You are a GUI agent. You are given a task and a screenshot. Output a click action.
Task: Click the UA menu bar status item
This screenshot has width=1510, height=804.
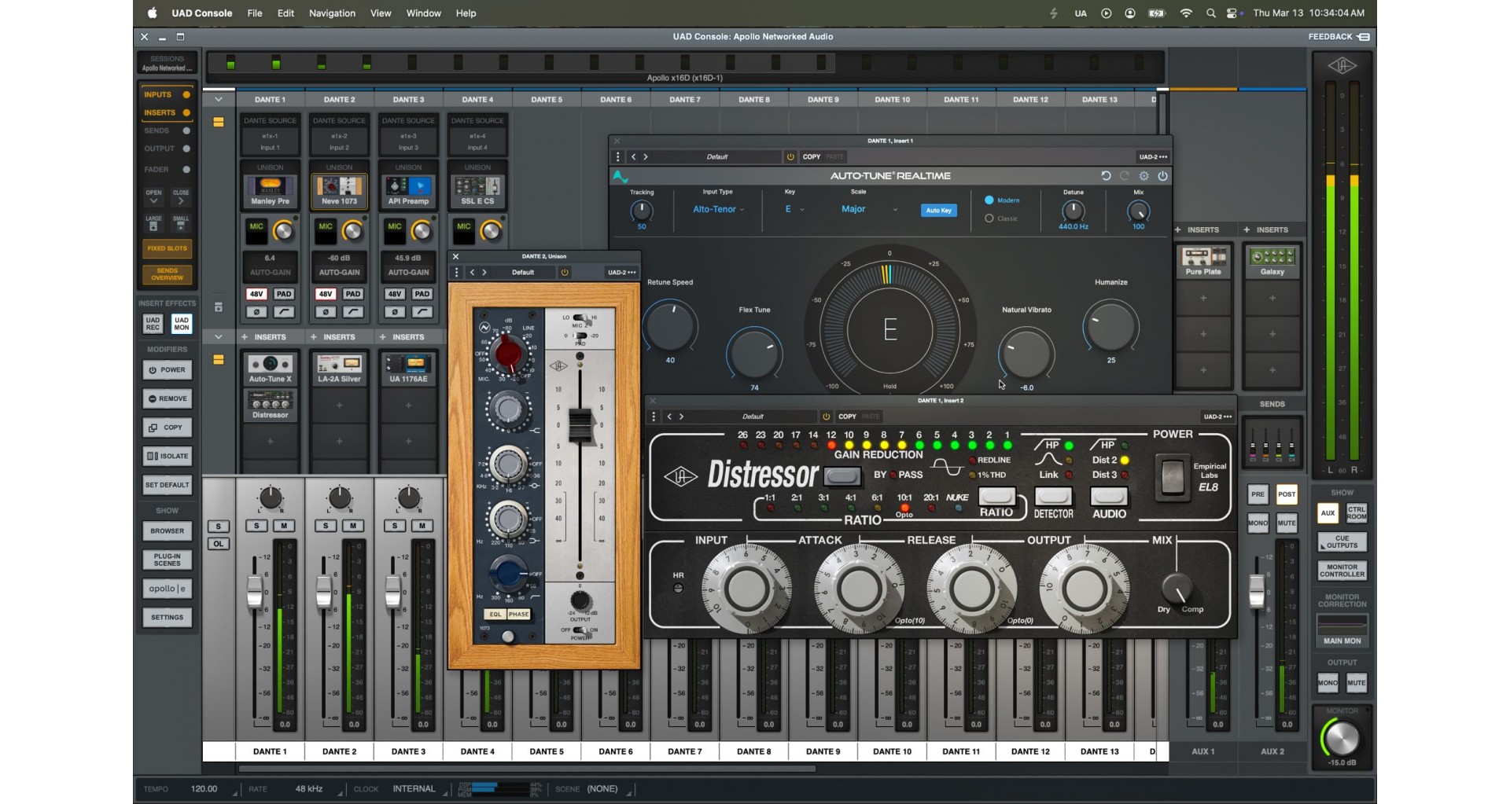pyautogui.click(x=1081, y=13)
